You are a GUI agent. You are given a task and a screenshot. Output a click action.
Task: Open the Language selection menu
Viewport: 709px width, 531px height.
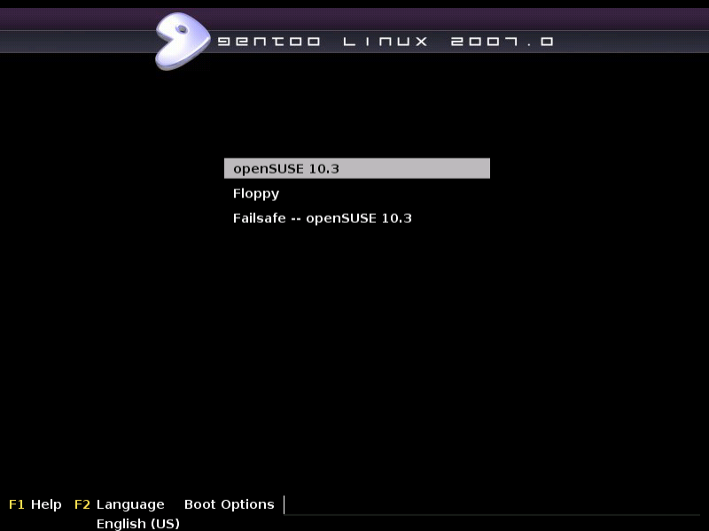(130, 504)
